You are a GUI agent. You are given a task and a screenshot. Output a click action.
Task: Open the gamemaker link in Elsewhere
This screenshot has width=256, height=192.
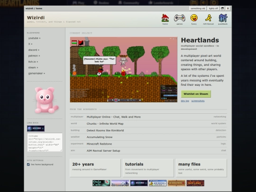(37, 73)
